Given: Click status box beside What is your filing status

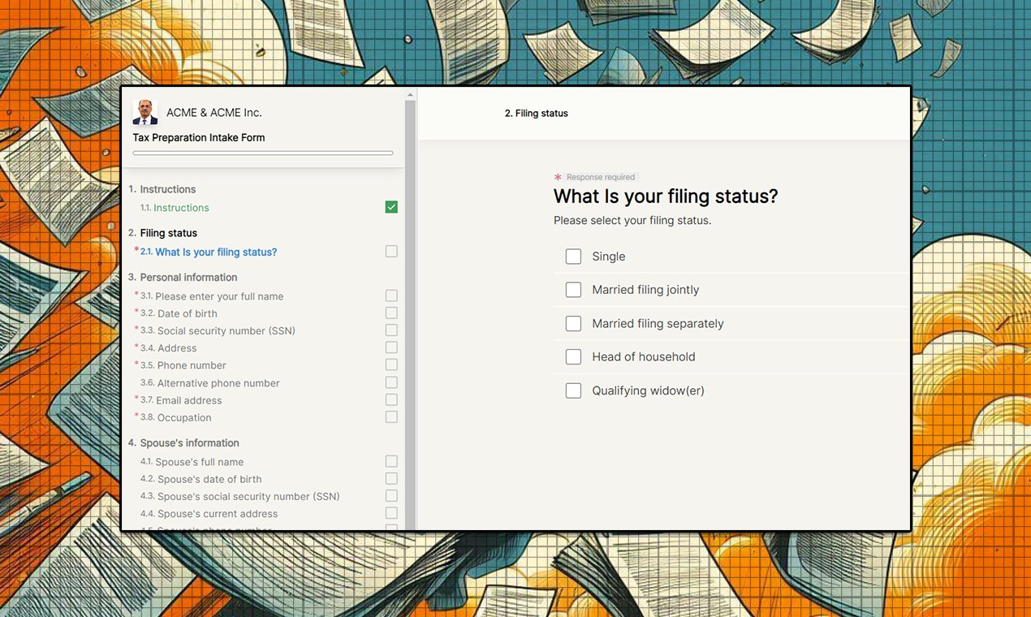Looking at the screenshot, I should tap(391, 252).
